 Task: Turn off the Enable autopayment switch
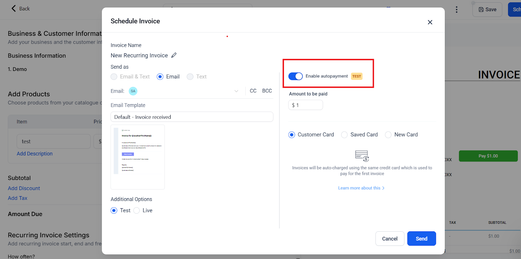click(295, 76)
